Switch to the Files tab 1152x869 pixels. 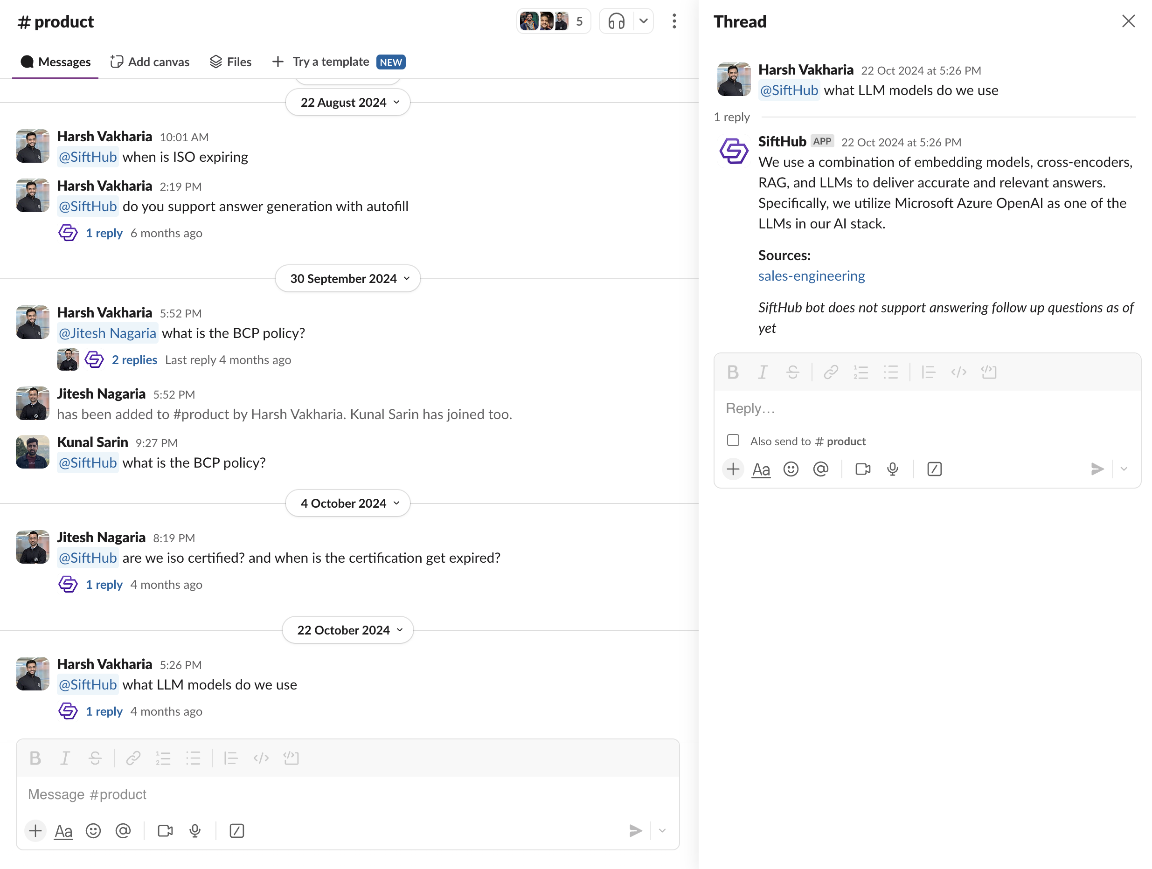click(231, 62)
